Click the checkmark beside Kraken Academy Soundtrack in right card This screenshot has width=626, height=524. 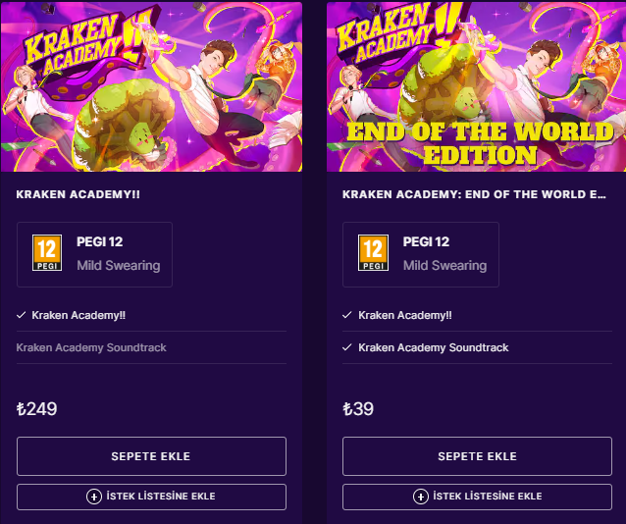click(347, 347)
